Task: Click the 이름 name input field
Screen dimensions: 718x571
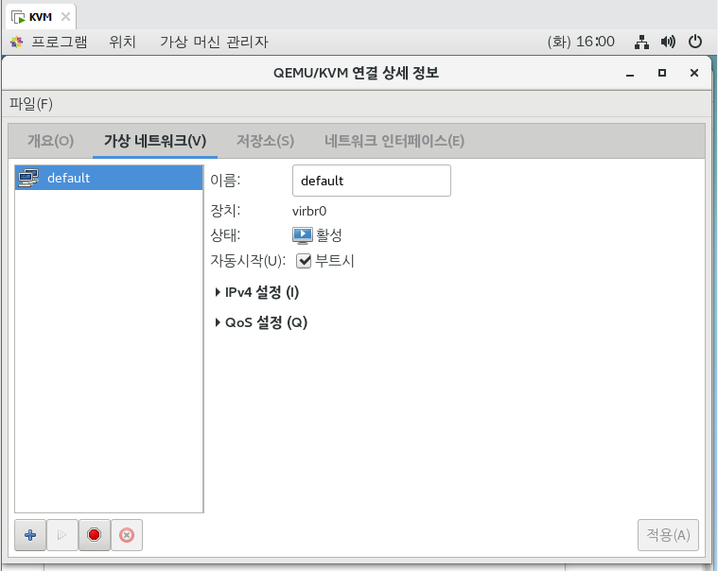Action: (372, 181)
